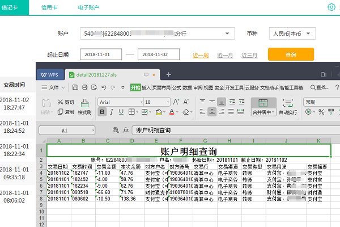Click the orange 查询 button
The width and height of the screenshot is (340, 227).
pos(291,54)
